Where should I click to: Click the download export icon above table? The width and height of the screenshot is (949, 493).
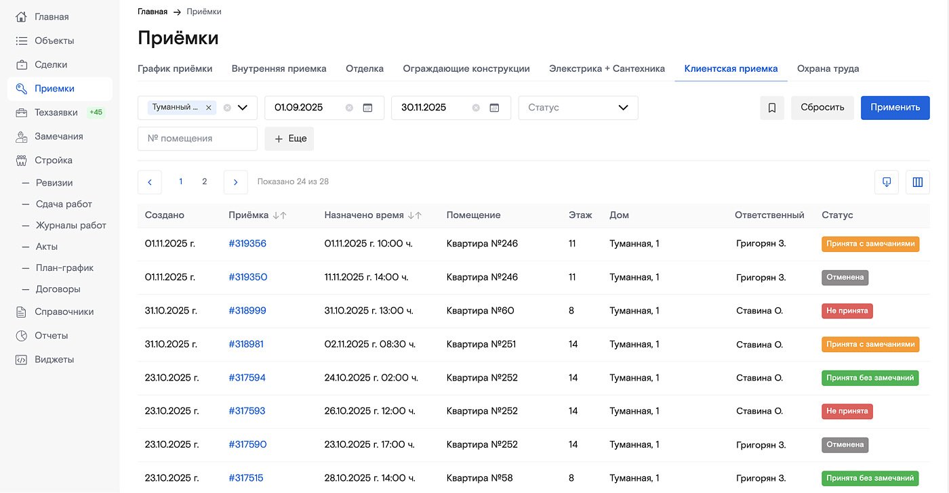pyautogui.click(x=887, y=182)
